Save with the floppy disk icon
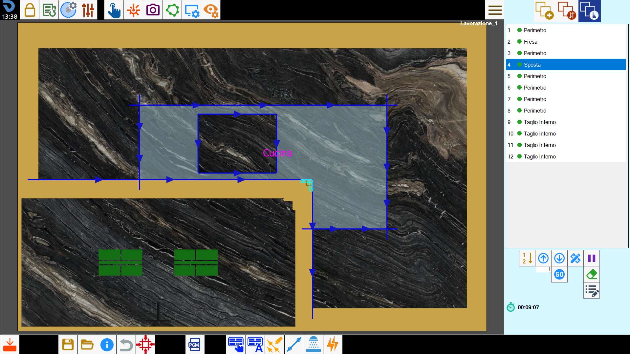The height and width of the screenshot is (354, 630). coord(68,344)
